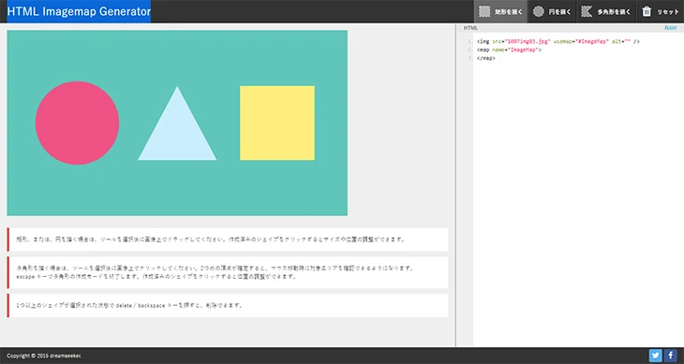Click the HTML Imagemap Generator title
Screen dimensions: 684x364
(x=79, y=11)
